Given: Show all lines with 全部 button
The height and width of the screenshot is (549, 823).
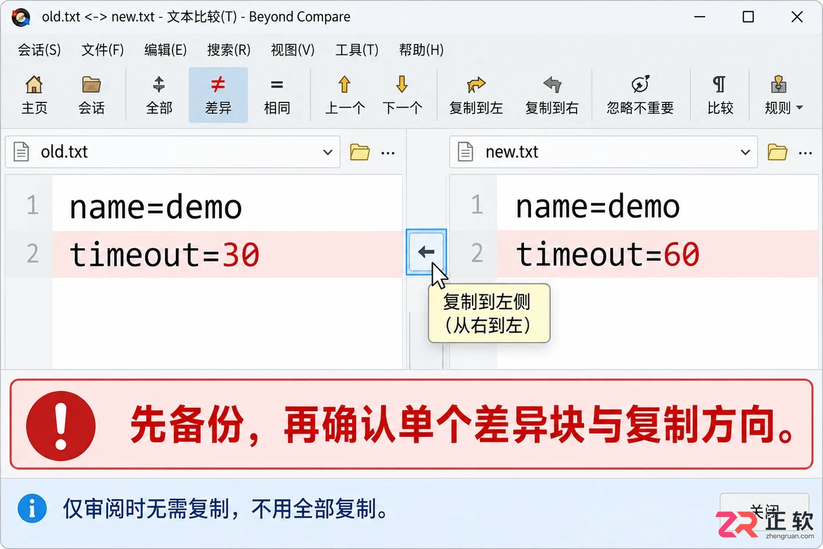Looking at the screenshot, I should point(159,95).
